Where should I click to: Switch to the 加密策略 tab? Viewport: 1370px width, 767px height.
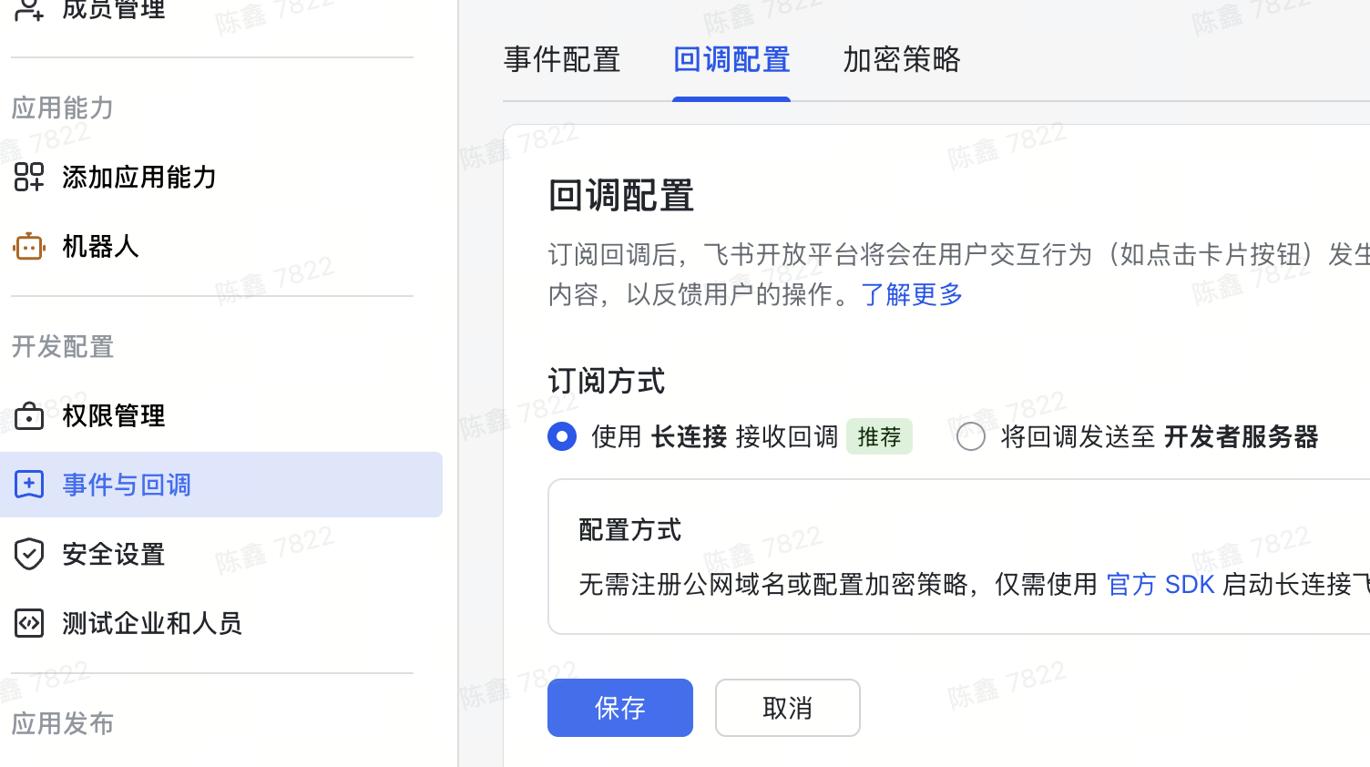pos(901,59)
